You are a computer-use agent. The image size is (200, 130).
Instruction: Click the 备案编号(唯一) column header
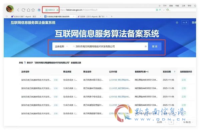point(142,72)
